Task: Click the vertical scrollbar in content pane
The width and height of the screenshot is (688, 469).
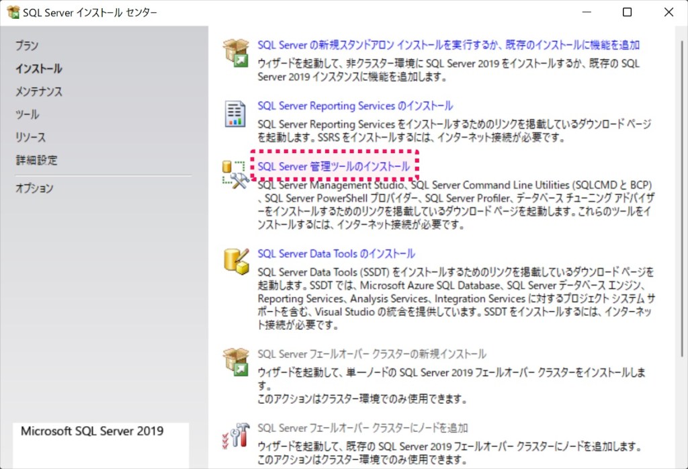Action: pos(681,198)
